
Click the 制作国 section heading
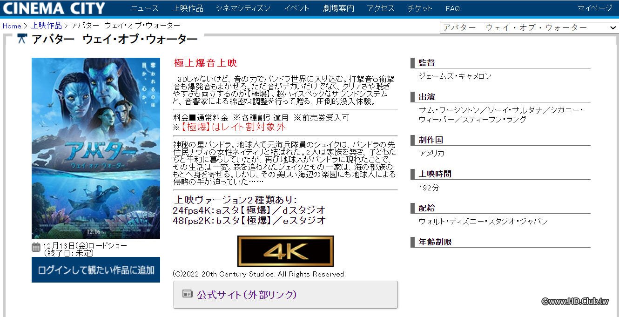point(431,140)
